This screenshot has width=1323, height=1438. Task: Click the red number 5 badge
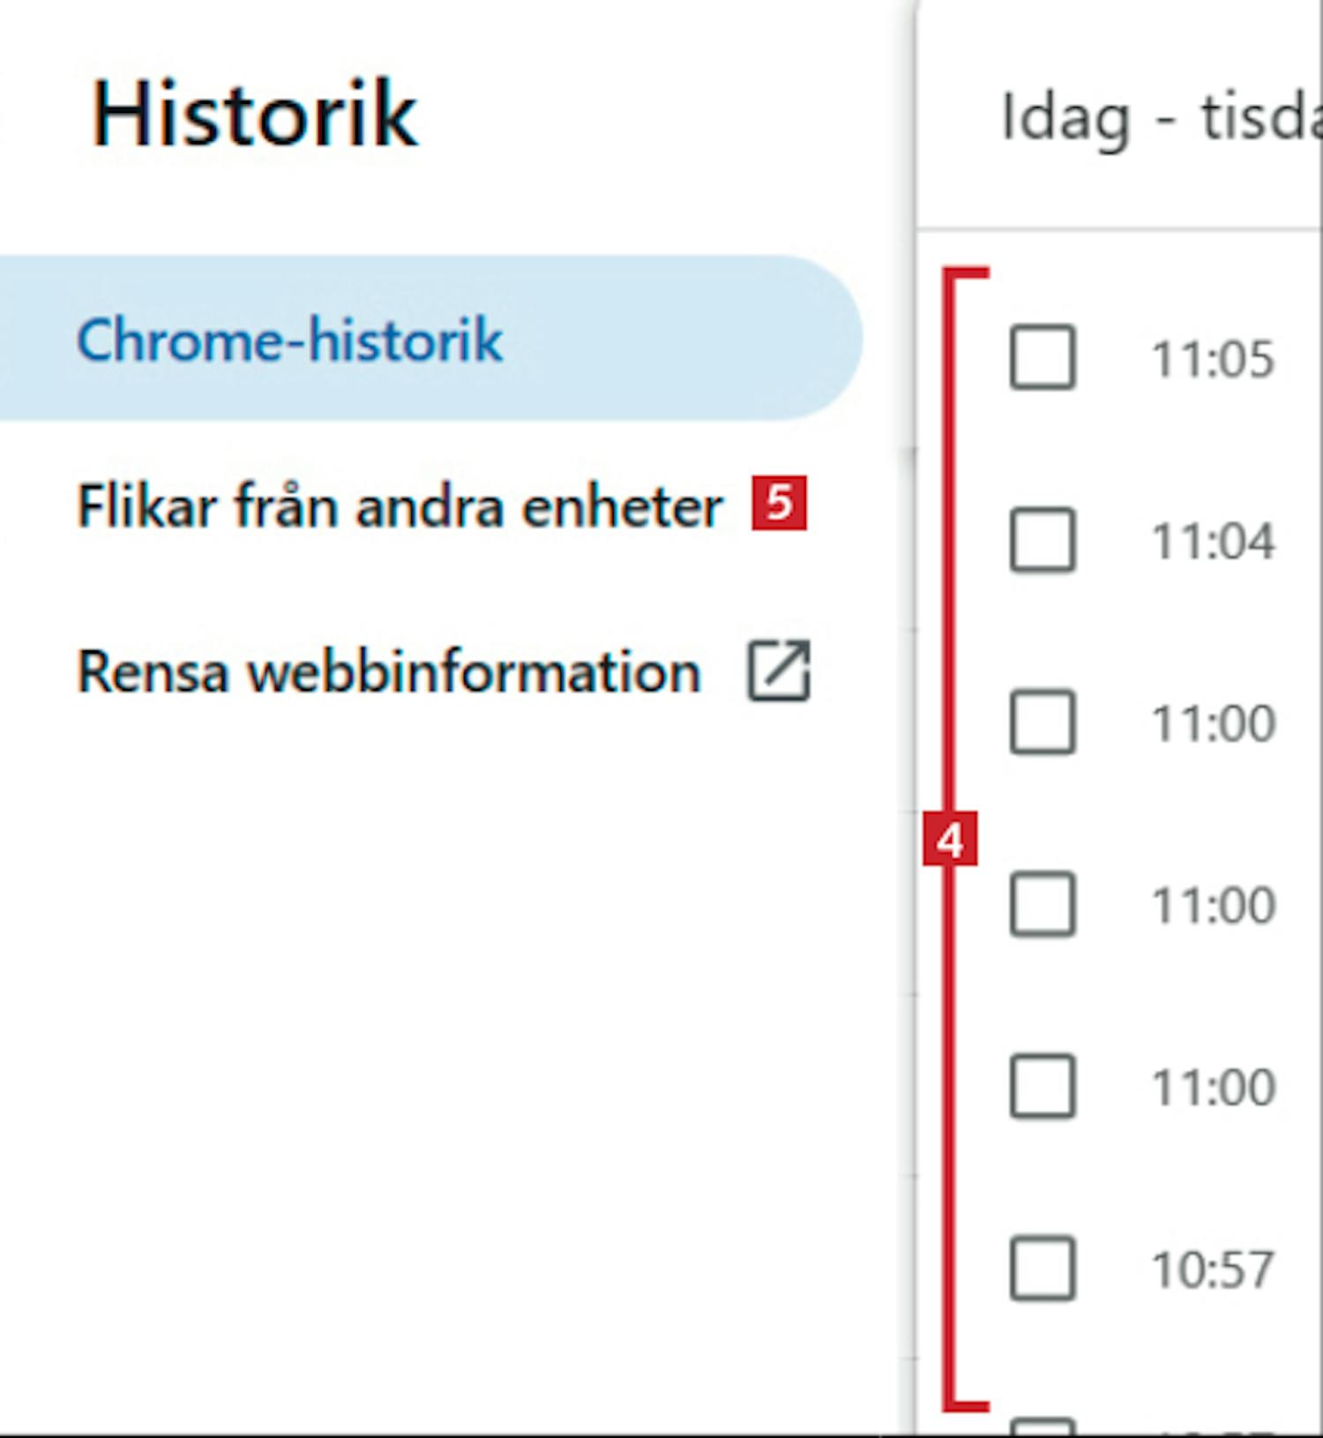[779, 504]
